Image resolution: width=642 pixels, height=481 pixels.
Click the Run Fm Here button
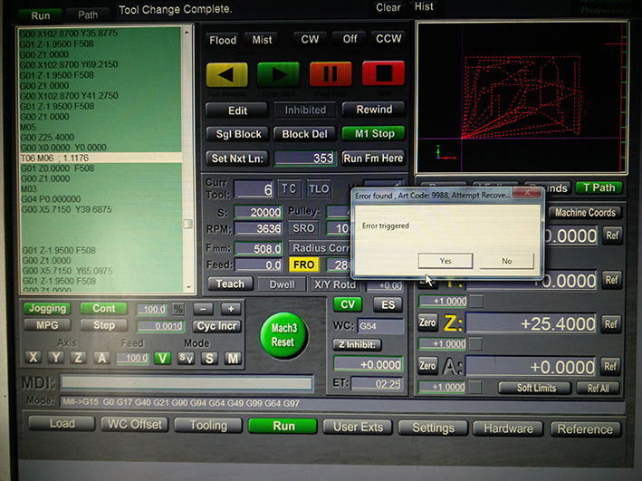coord(372,159)
